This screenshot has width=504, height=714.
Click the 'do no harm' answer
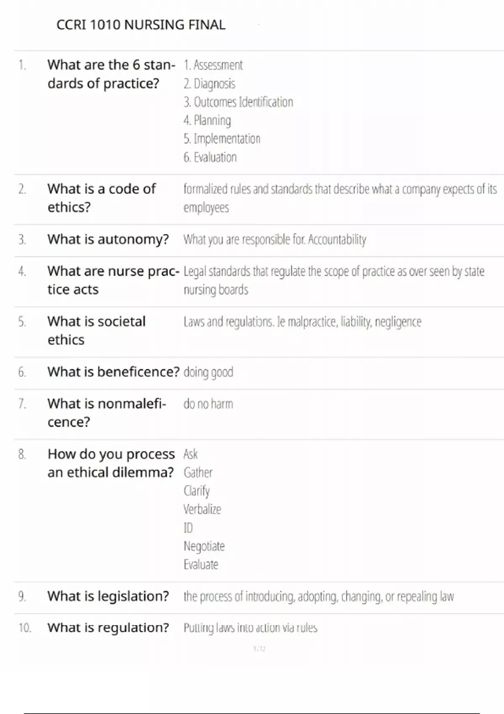[x=208, y=404]
